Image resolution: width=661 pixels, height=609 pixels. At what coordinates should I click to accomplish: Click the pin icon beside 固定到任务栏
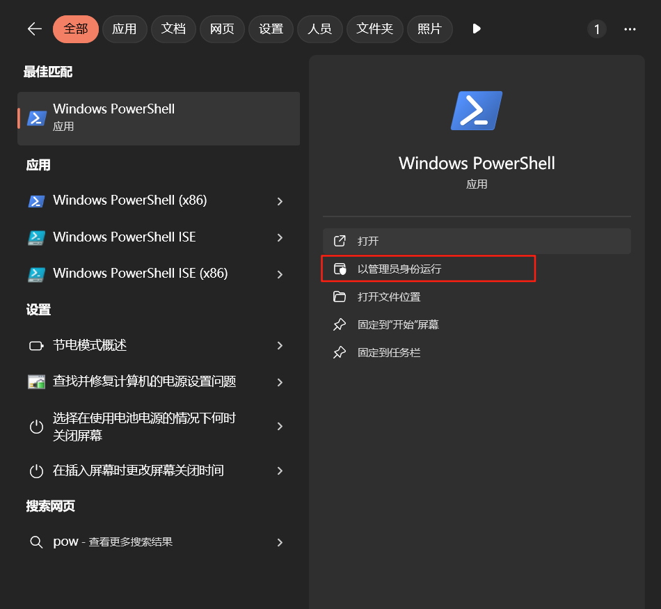(x=340, y=352)
